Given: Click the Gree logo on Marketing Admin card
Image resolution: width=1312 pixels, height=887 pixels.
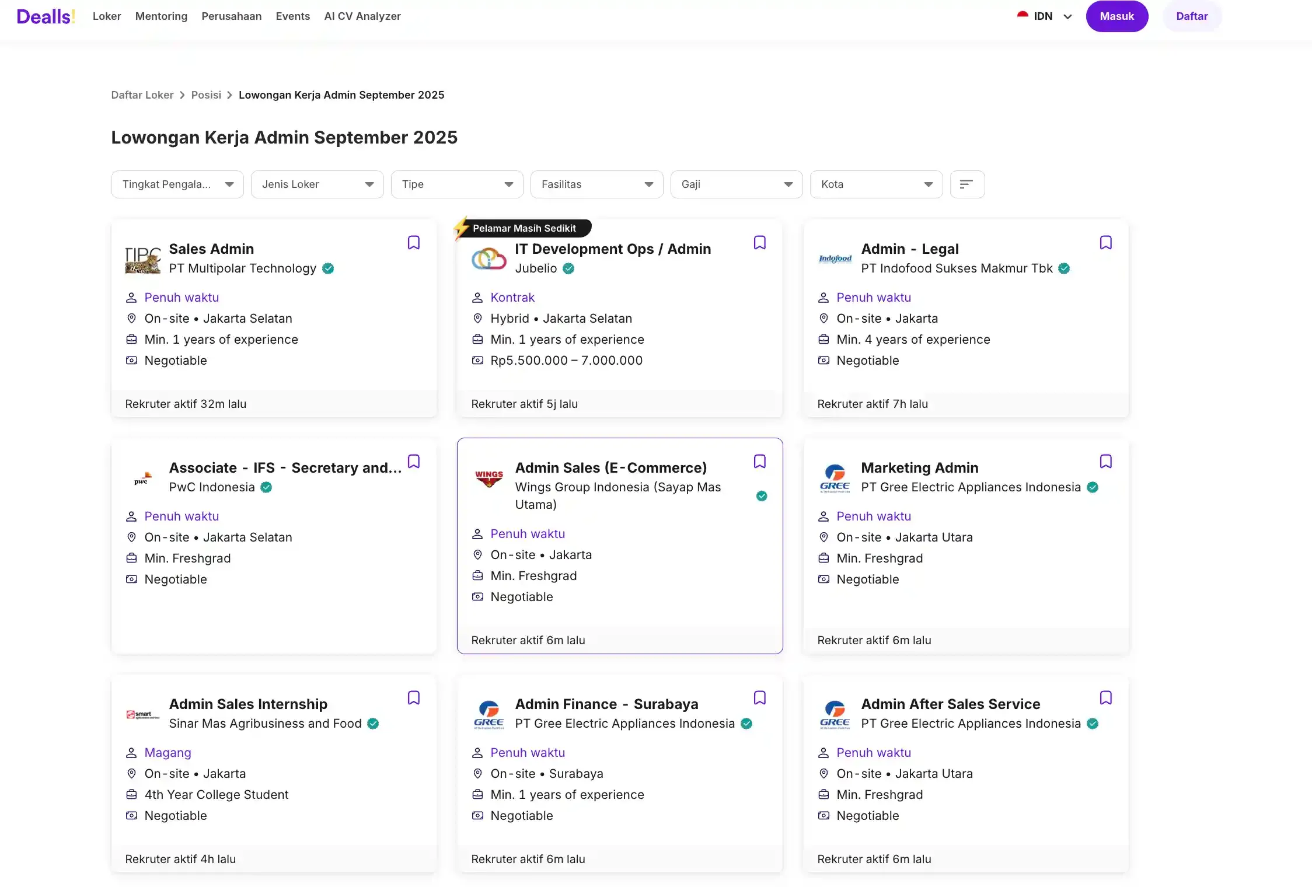Looking at the screenshot, I should (x=835, y=478).
